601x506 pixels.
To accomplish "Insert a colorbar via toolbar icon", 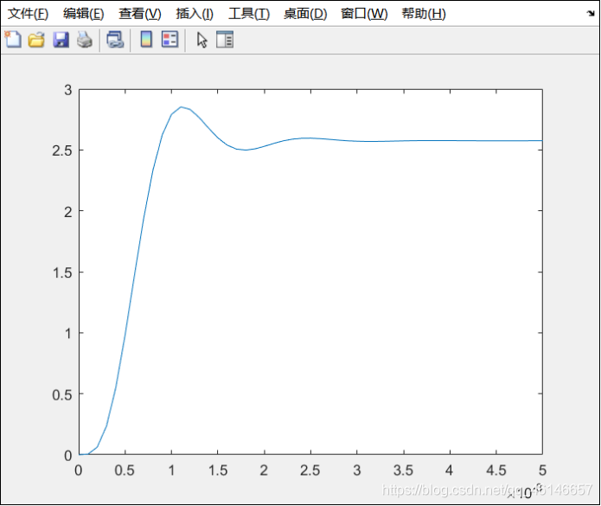I will [146, 40].
